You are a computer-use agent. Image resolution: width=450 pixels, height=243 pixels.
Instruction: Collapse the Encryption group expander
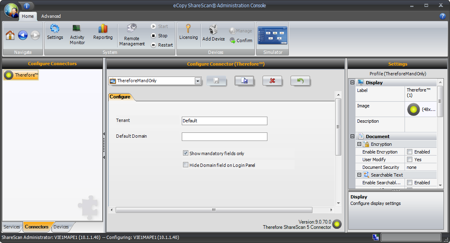(x=359, y=144)
